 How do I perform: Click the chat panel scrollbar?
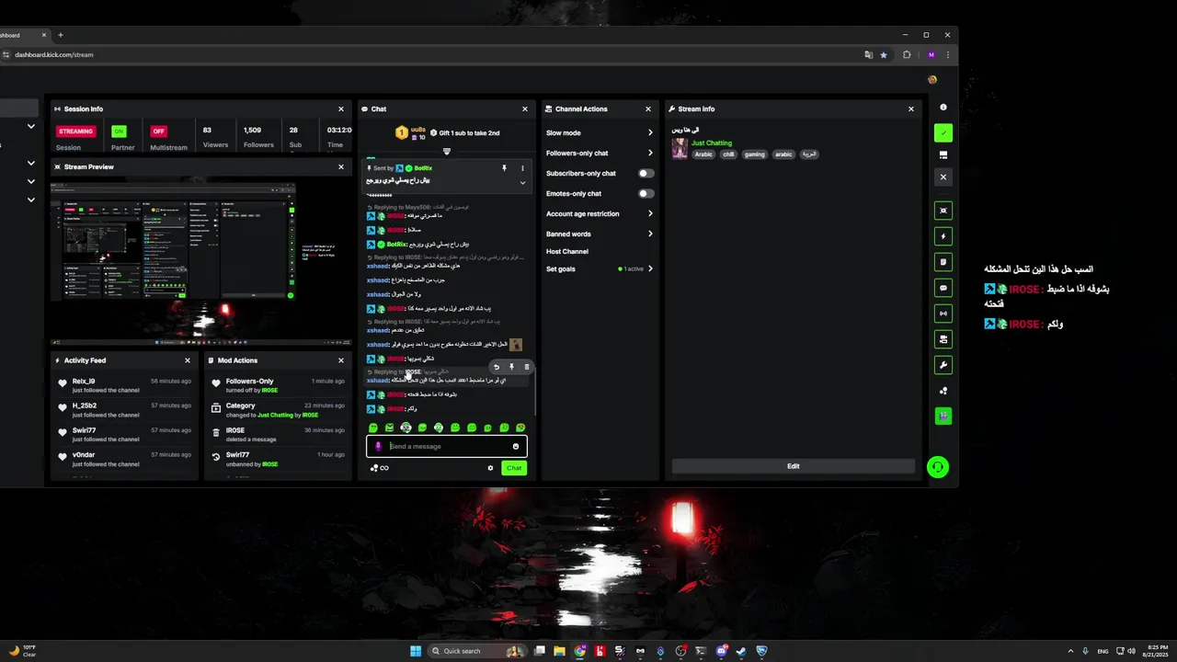(534, 391)
